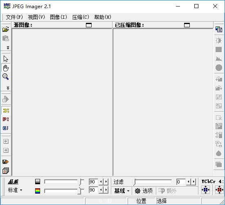The height and width of the screenshot is (205, 225).
Task: Open the 标准 quality dropdown
Action: pyautogui.click(x=15, y=190)
